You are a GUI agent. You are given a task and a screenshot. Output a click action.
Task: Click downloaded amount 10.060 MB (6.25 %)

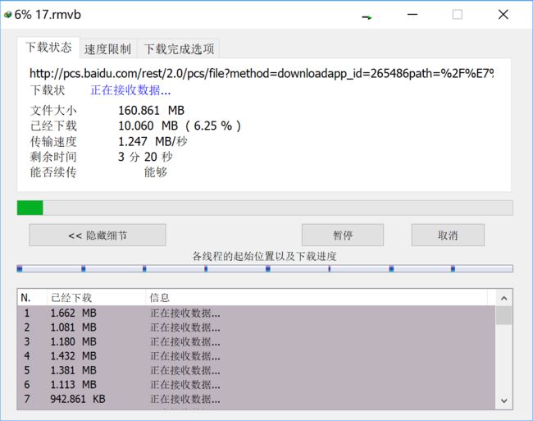point(180,126)
